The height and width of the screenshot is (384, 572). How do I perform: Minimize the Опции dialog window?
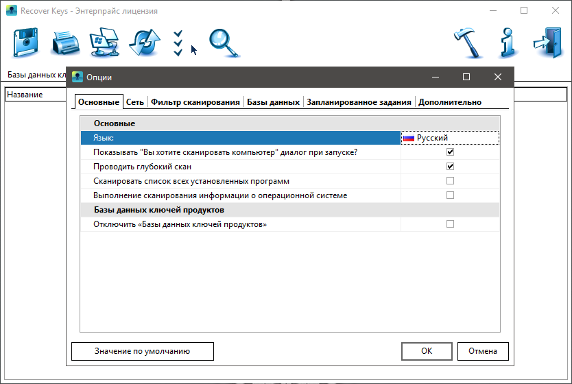[436, 77]
